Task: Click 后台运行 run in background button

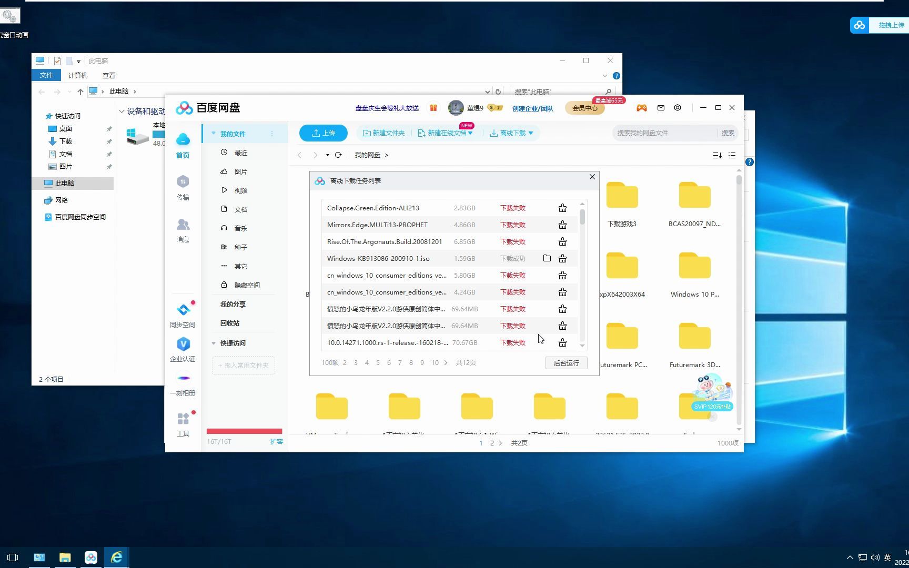Action: click(x=567, y=363)
